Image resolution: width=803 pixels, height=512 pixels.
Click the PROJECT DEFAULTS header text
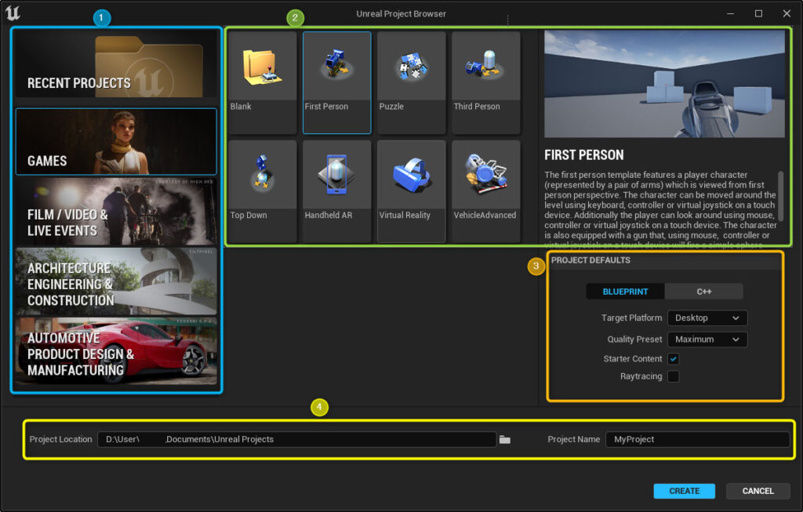click(590, 260)
